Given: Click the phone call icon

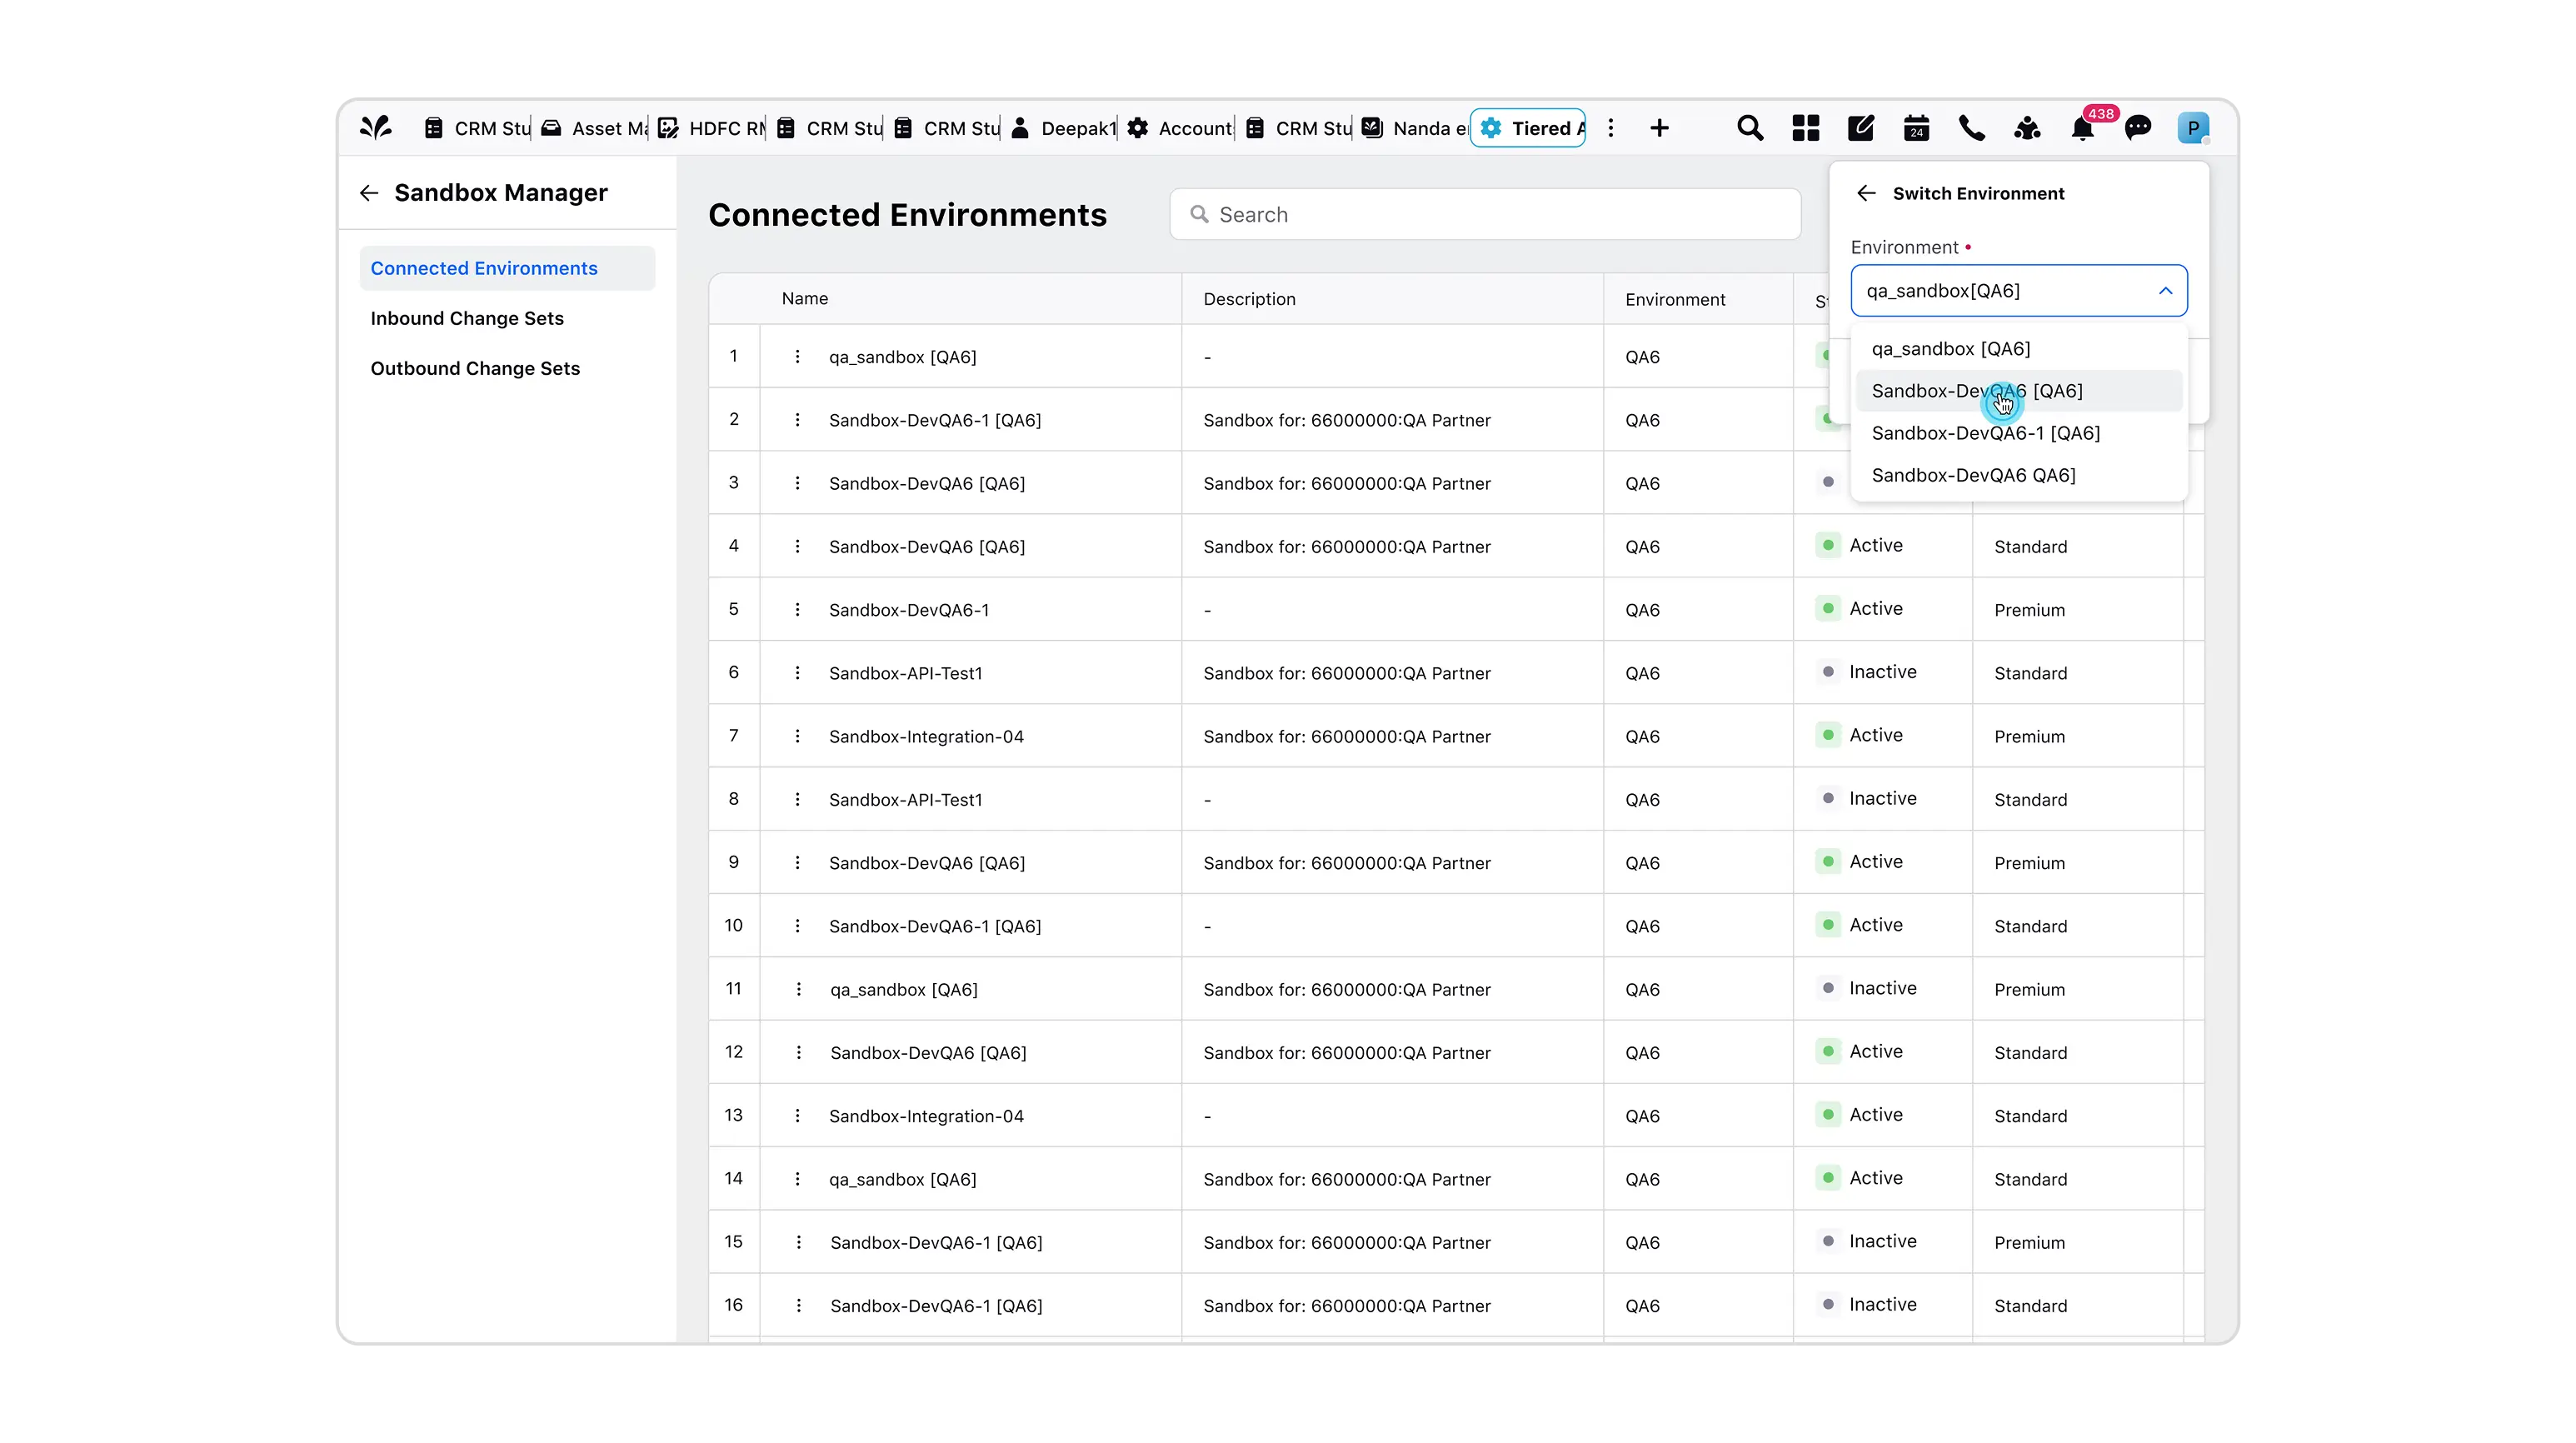Looking at the screenshot, I should point(1972,128).
